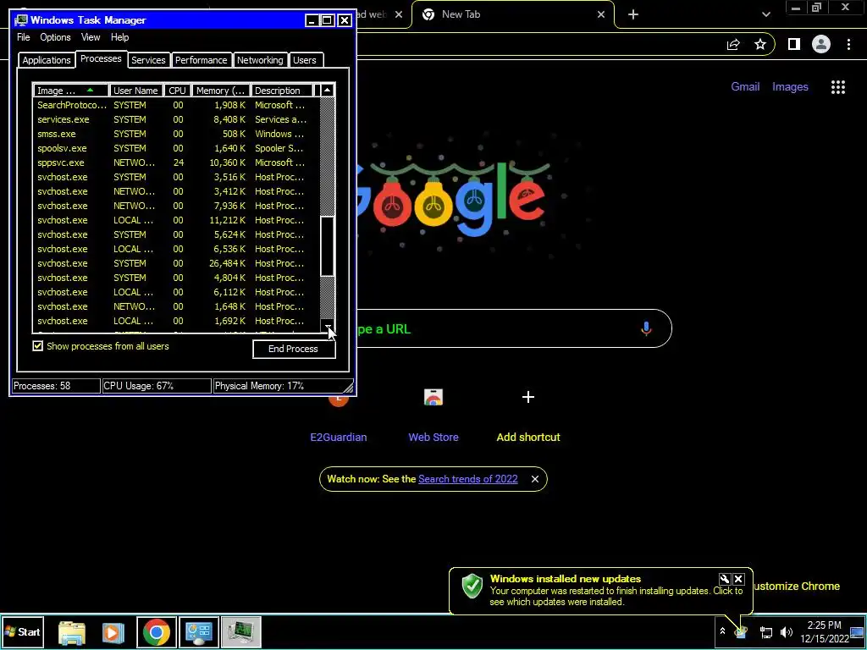
Task: Select svchost.exe using 11,212 K
Action: point(174,220)
